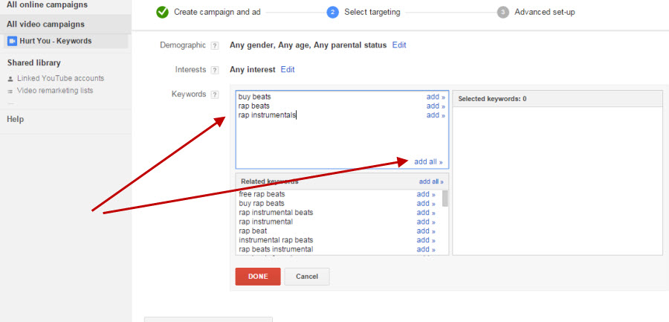Click the video camera icon beside Hurt You - Keywords
669x322 pixels.
(13, 41)
